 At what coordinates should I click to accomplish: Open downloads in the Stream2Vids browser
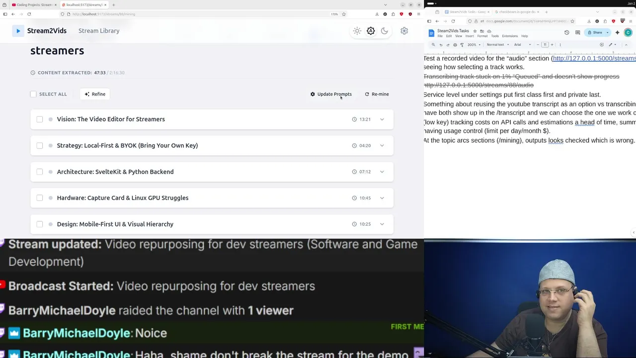coord(377,14)
